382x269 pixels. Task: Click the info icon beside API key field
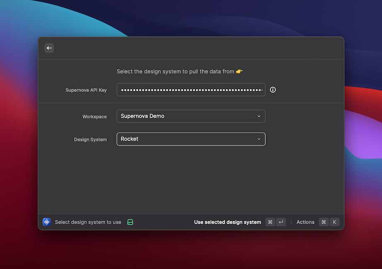273,90
